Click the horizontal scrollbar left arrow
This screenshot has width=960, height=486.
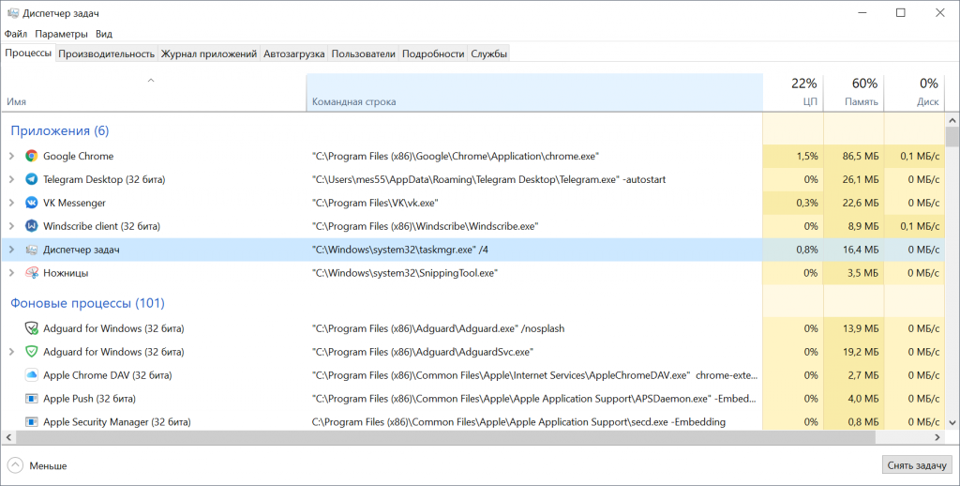(8, 437)
